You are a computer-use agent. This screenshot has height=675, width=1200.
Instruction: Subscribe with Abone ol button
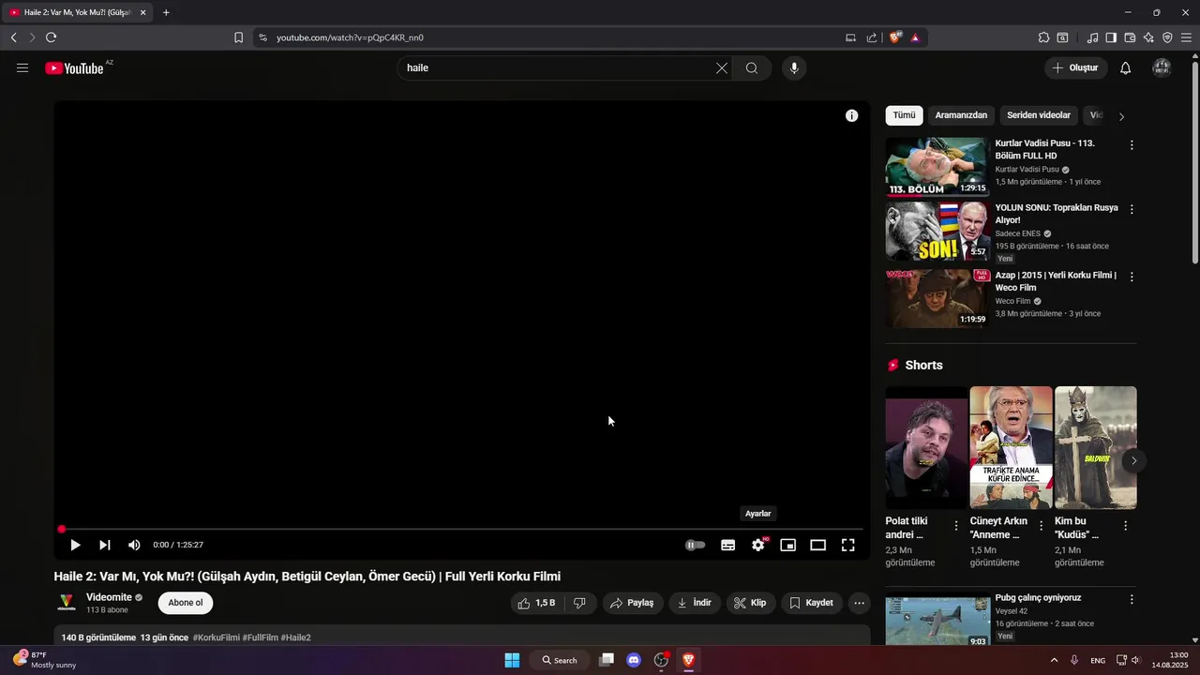[186, 603]
